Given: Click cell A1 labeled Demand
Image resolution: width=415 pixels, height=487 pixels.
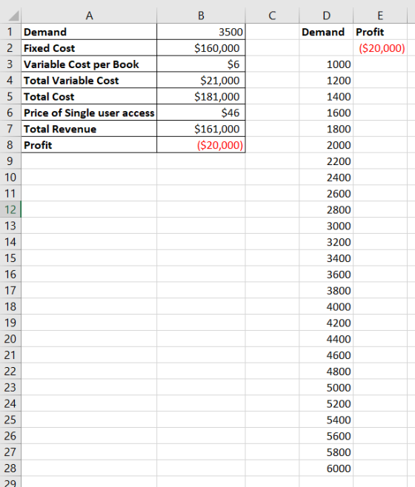Looking at the screenshot, I should click(89, 32).
